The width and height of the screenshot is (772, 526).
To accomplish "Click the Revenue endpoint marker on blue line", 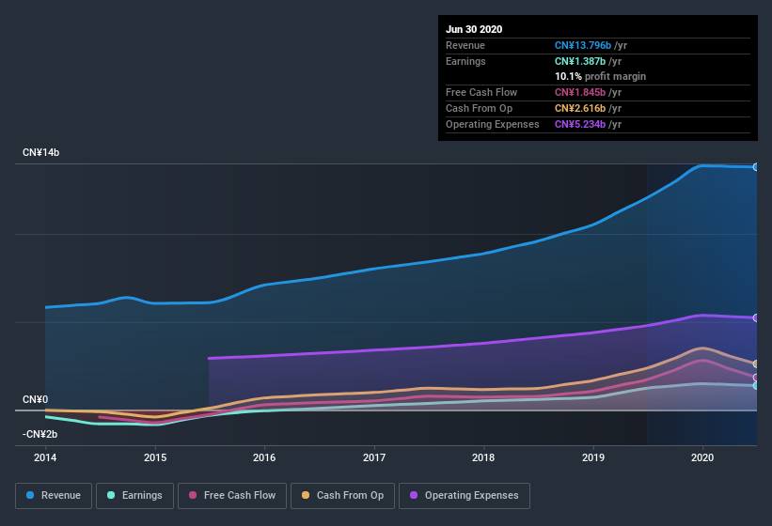I will pyautogui.click(x=755, y=167).
